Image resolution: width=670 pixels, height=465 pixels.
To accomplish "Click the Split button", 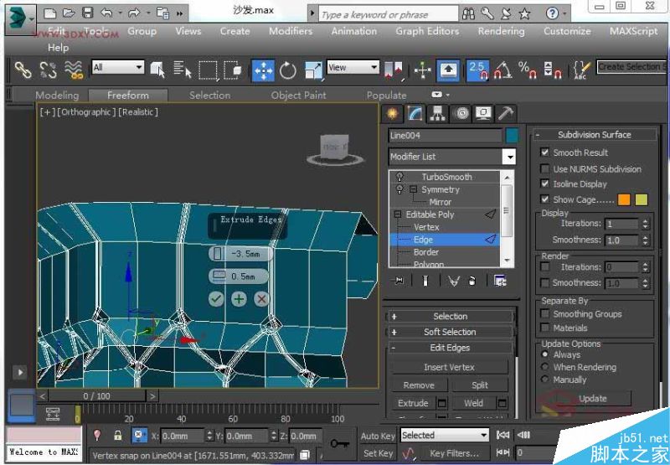I will tap(480, 385).
